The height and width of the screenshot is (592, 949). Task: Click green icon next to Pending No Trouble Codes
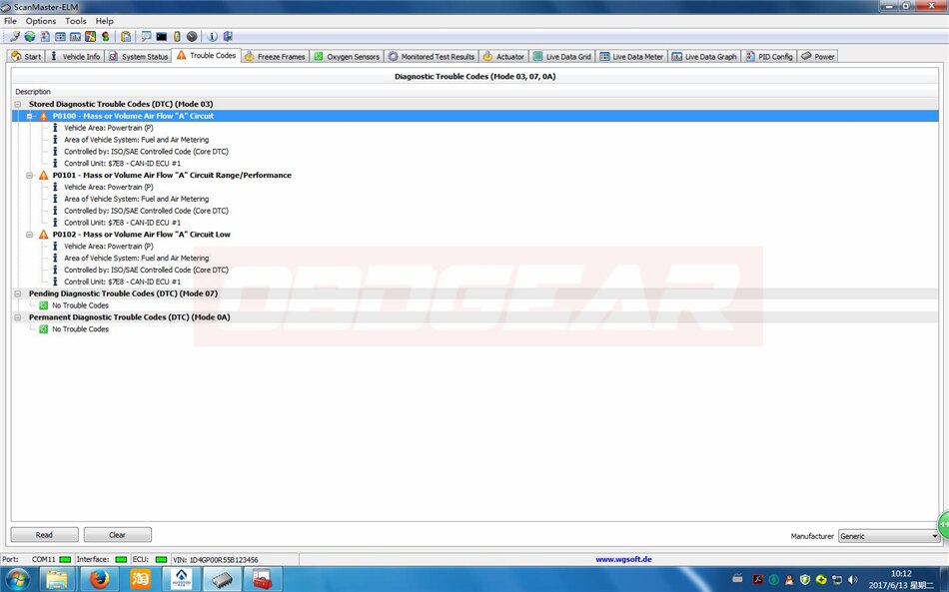click(x=44, y=305)
